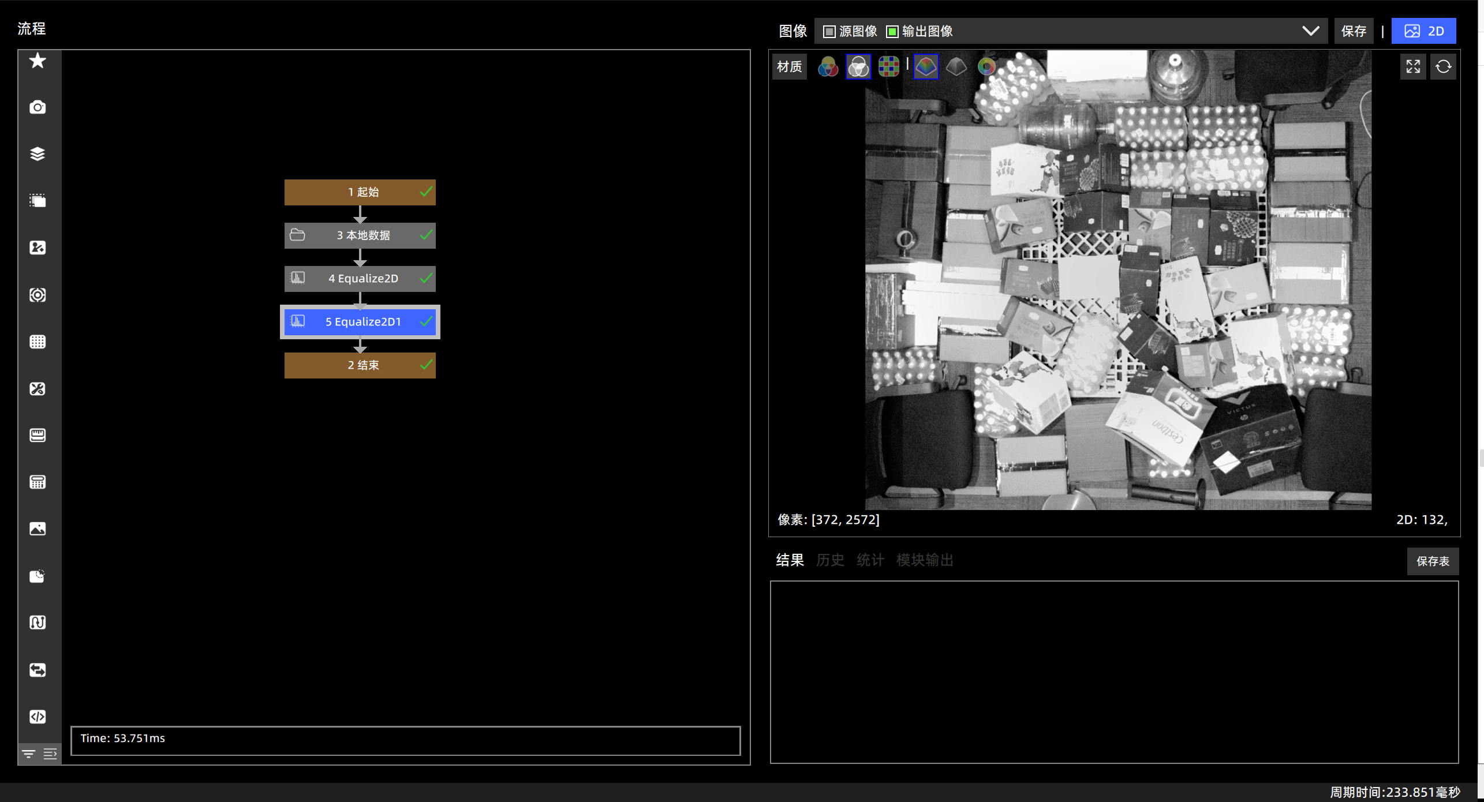Select the grayscale circles material mode
This screenshot has height=802, width=1484.
pos(858,67)
